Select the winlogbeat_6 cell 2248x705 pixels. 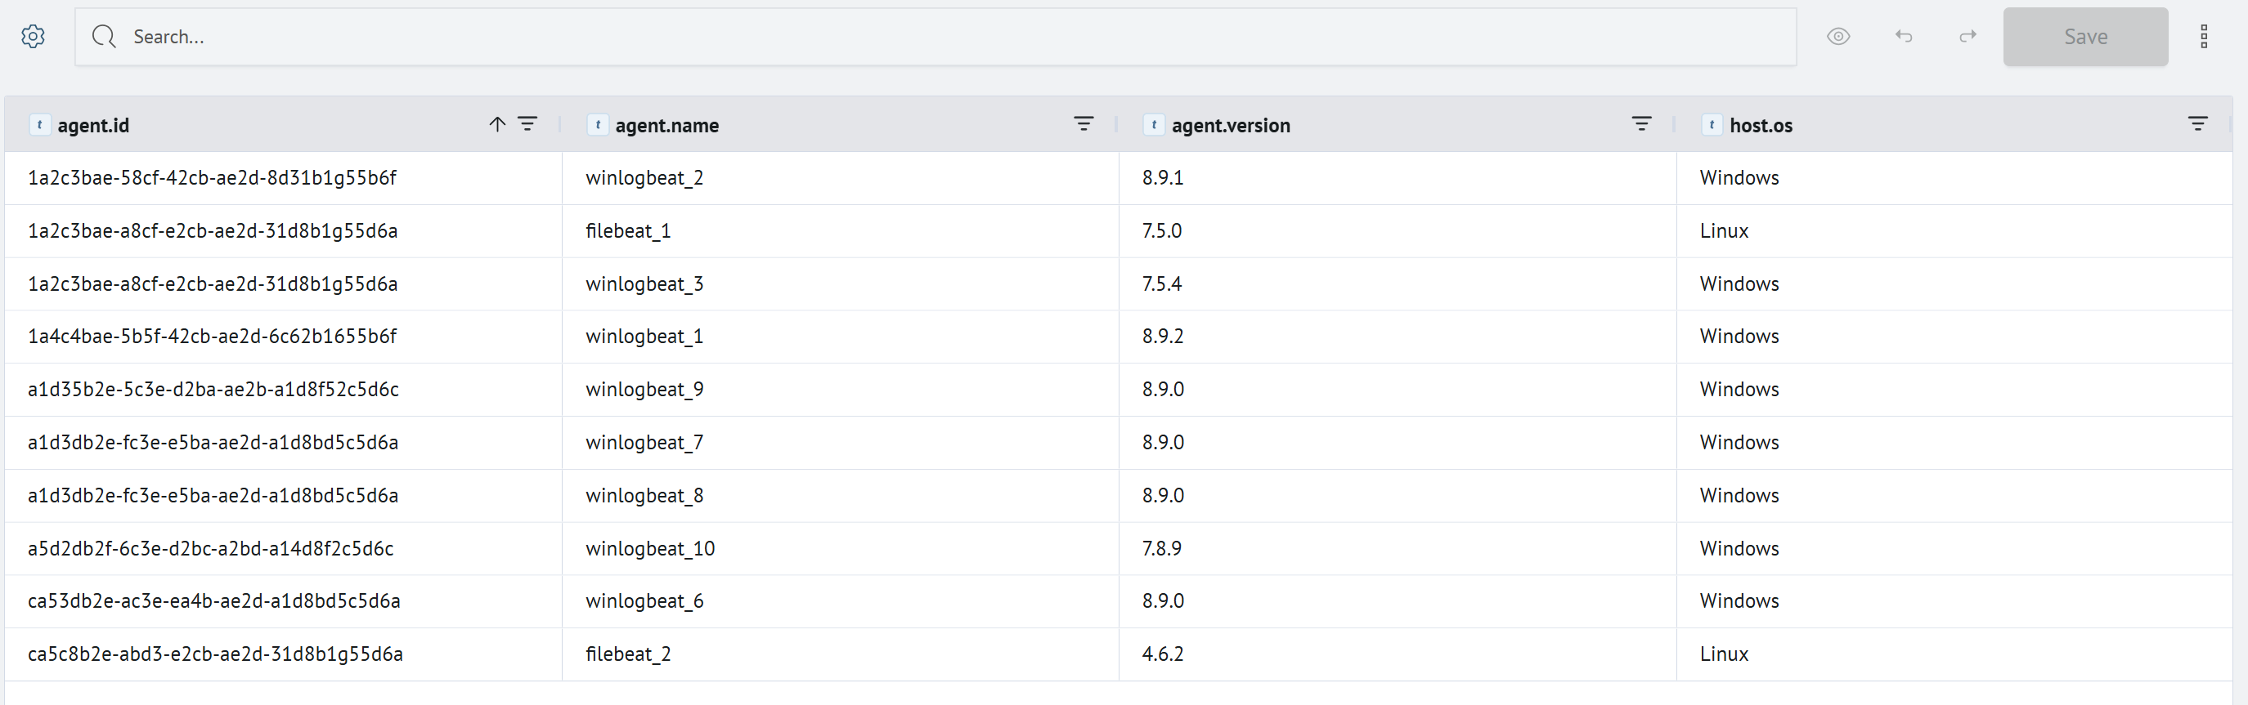[x=841, y=601]
